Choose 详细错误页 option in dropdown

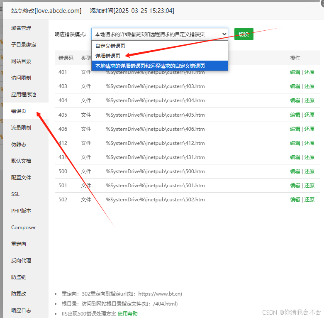pyautogui.click(x=160, y=56)
